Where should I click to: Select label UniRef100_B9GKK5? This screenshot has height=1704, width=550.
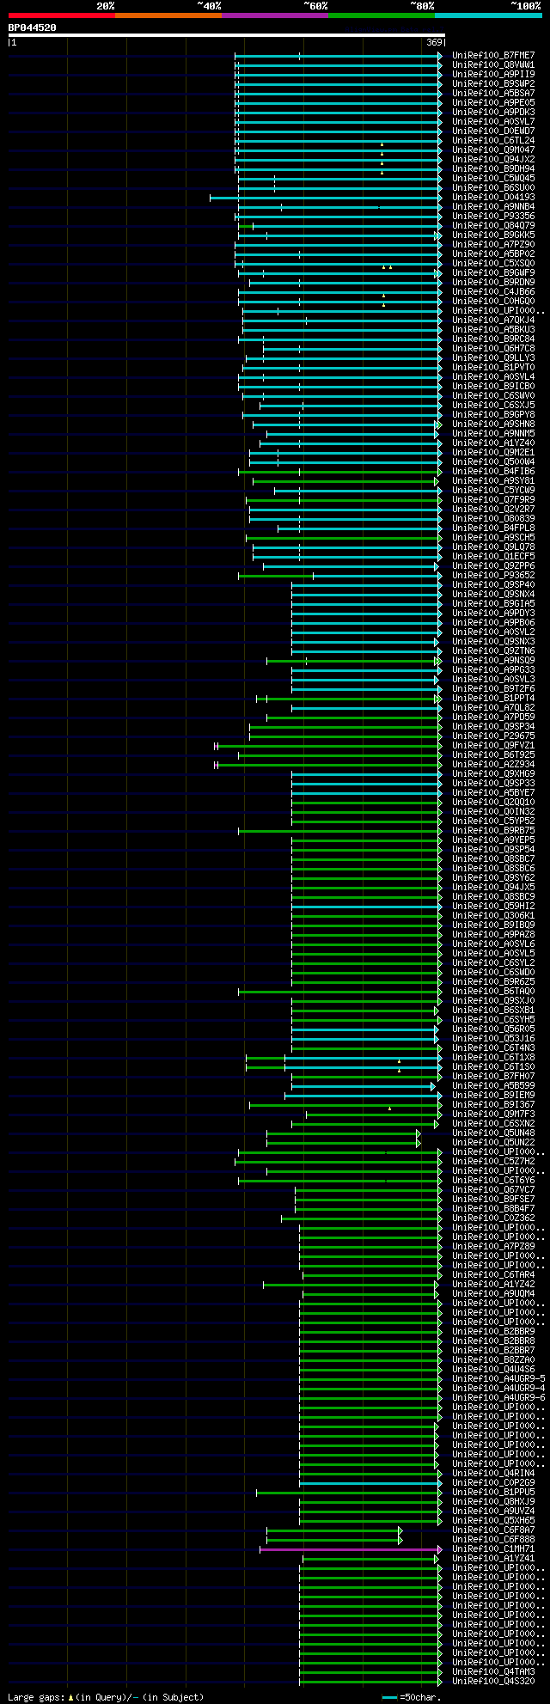(493, 235)
